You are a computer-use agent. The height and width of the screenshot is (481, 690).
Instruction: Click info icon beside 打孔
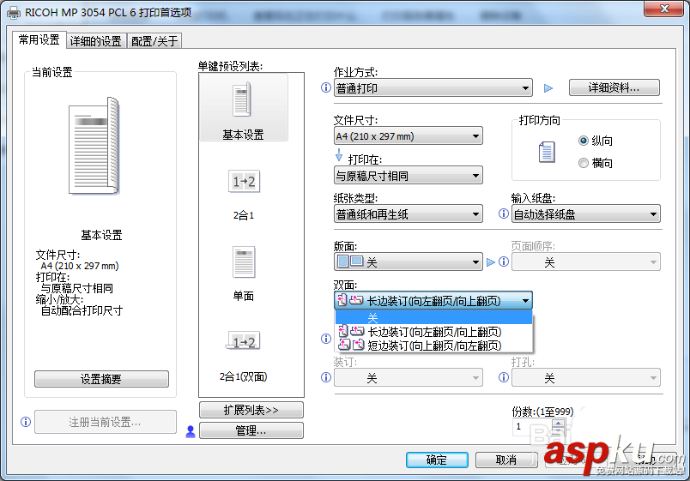[504, 377]
